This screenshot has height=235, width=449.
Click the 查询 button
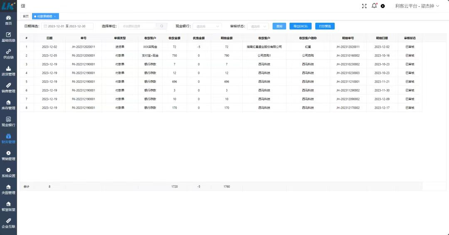click(279, 26)
